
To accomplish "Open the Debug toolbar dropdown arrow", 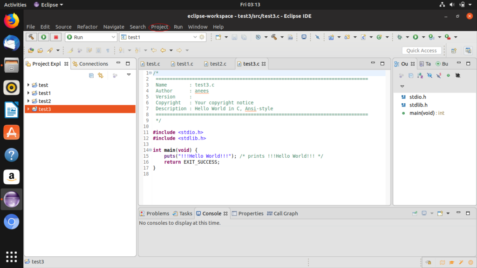I will pos(407,37).
